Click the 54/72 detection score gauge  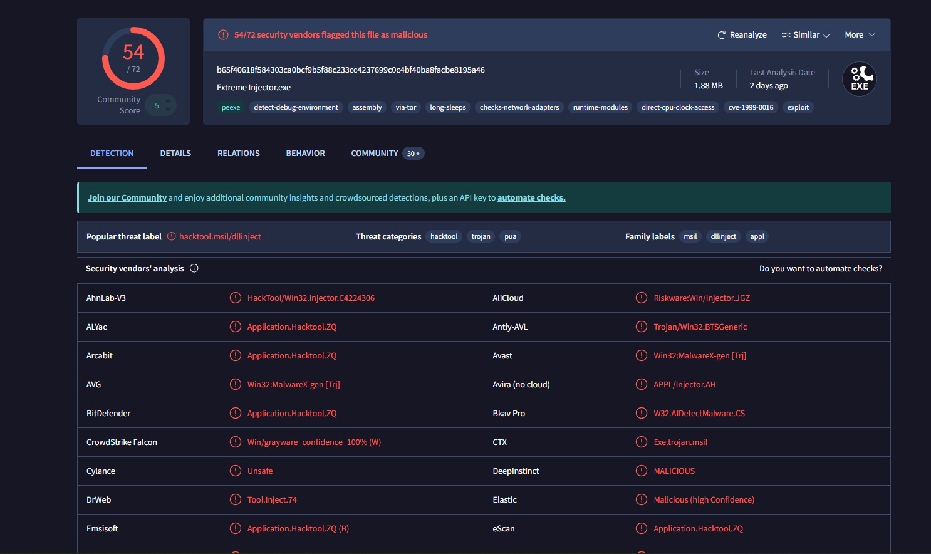[133, 58]
